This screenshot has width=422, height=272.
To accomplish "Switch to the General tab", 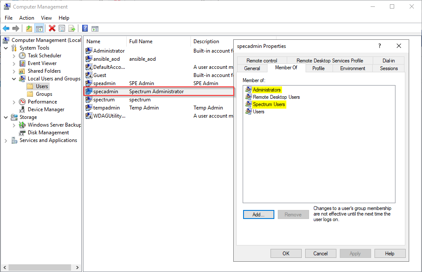I will tap(252, 68).
